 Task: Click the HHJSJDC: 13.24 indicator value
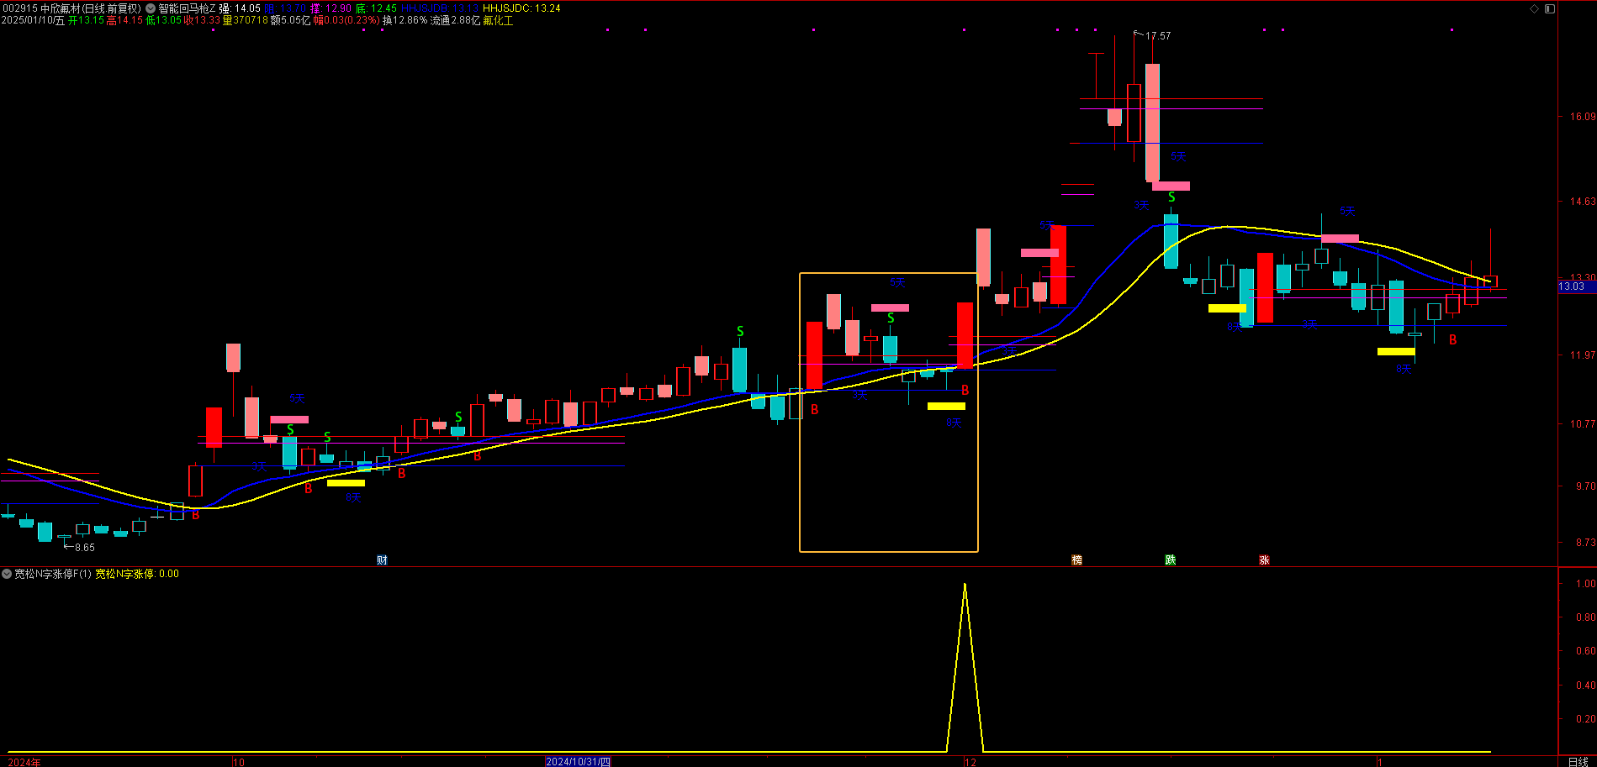[x=521, y=8]
